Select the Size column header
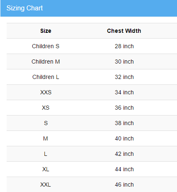This screenshot has width=177, height=192. pos(46,31)
